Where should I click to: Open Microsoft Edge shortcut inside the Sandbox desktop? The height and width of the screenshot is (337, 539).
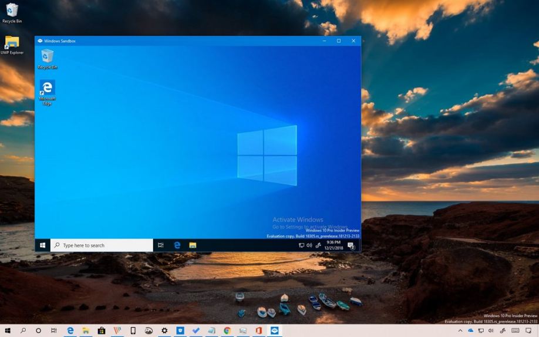pos(47,89)
